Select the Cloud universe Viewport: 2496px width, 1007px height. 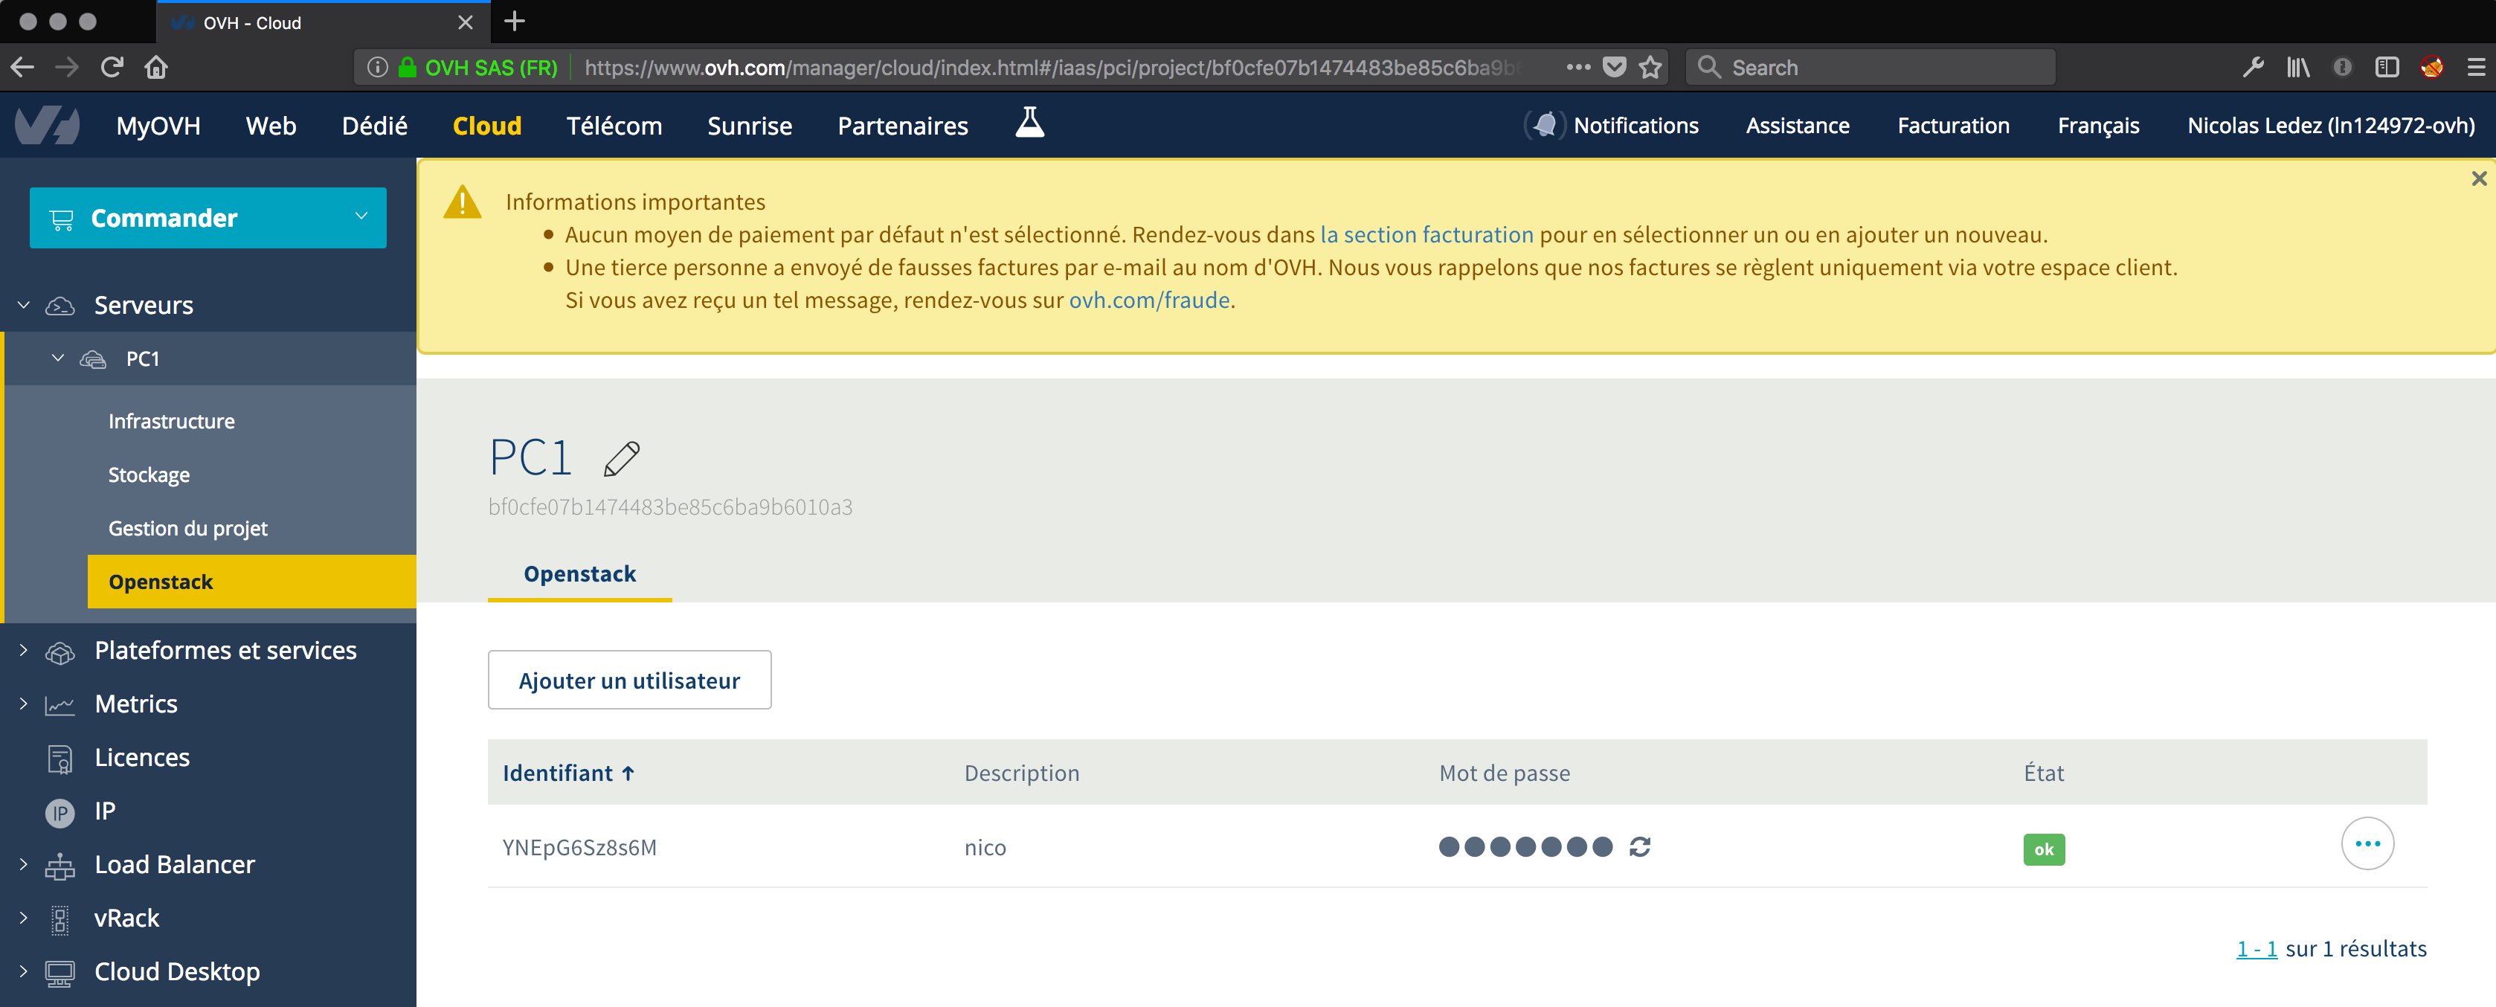point(487,126)
